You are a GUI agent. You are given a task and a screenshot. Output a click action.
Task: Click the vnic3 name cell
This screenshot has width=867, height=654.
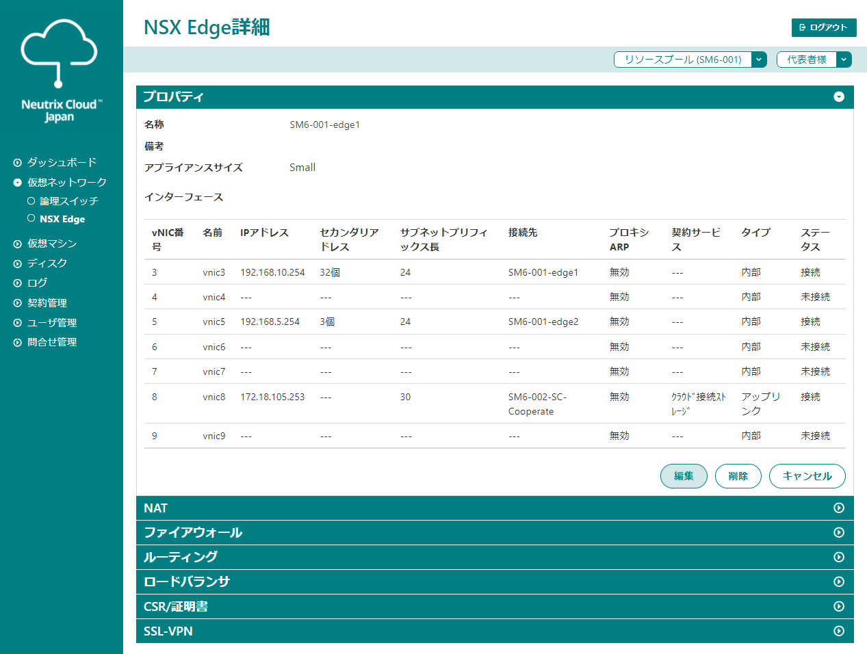[214, 272]
